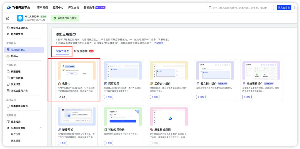The image size is (300, 149).
Task: Click the 工作台小组件 card icon
Action: pyautogui.click(x=152, y=84)
